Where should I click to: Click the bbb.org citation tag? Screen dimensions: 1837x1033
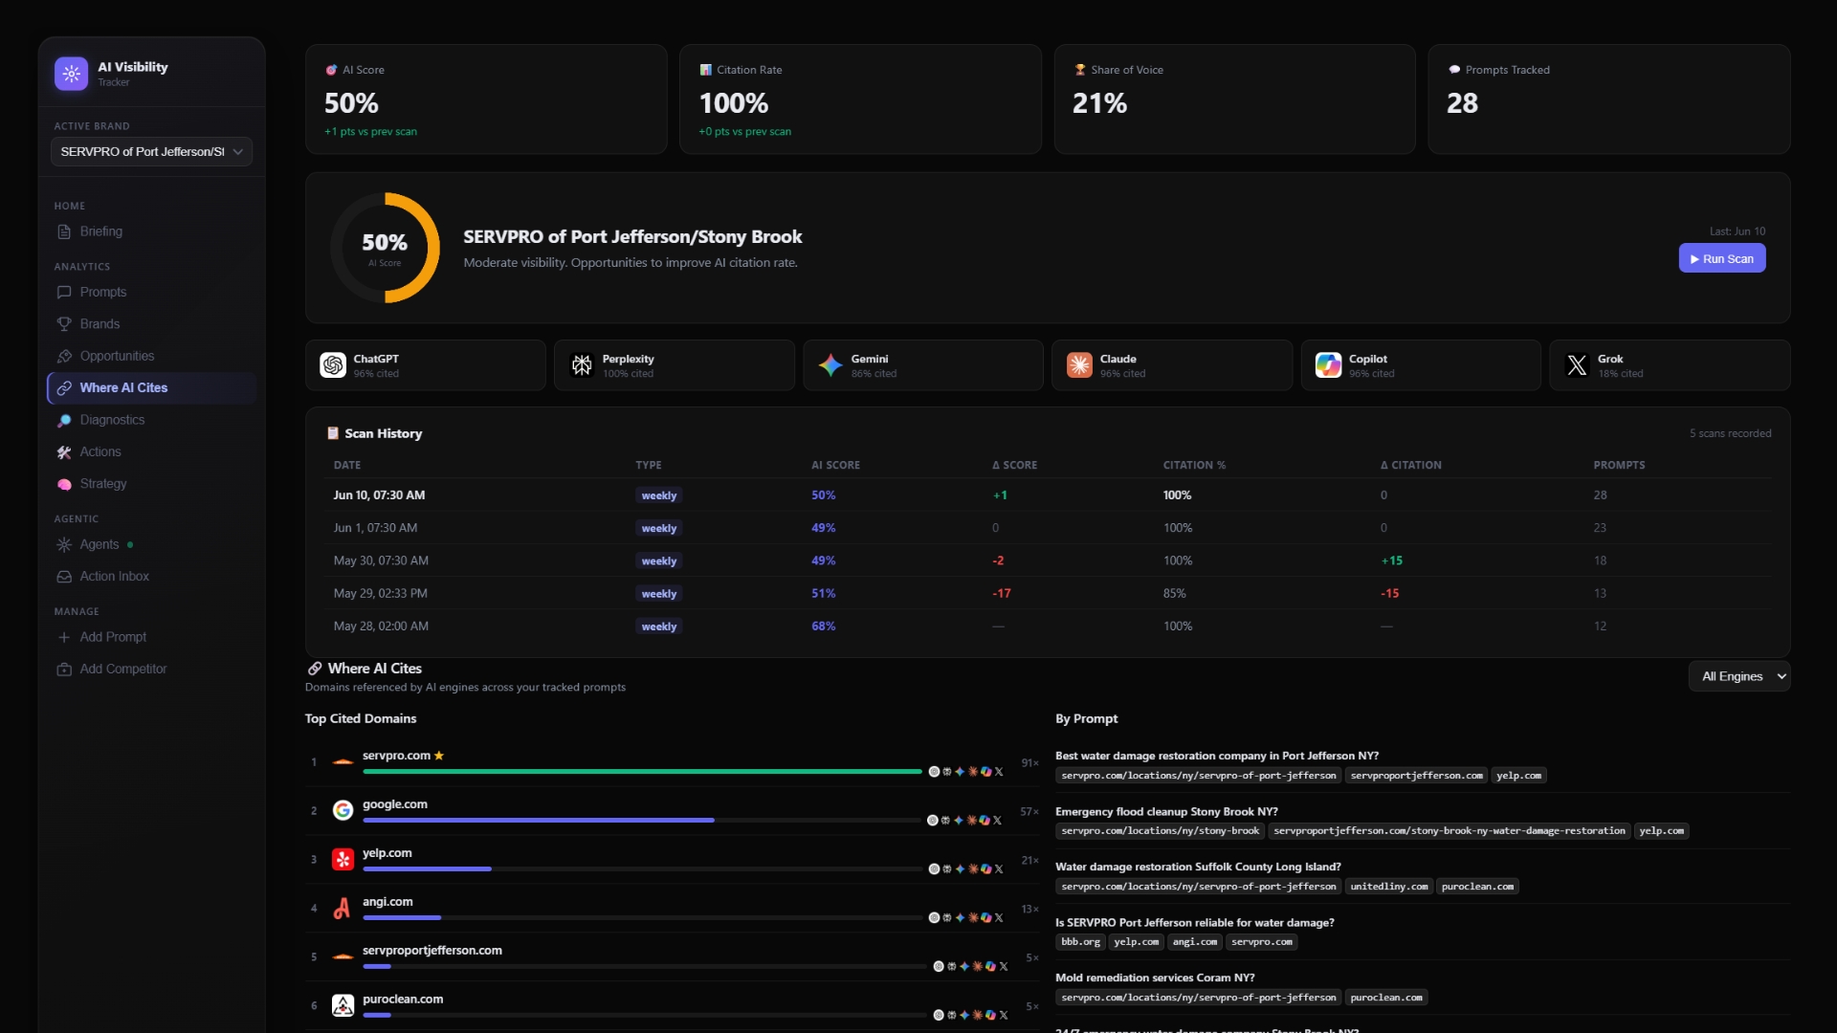[1080, 942]
